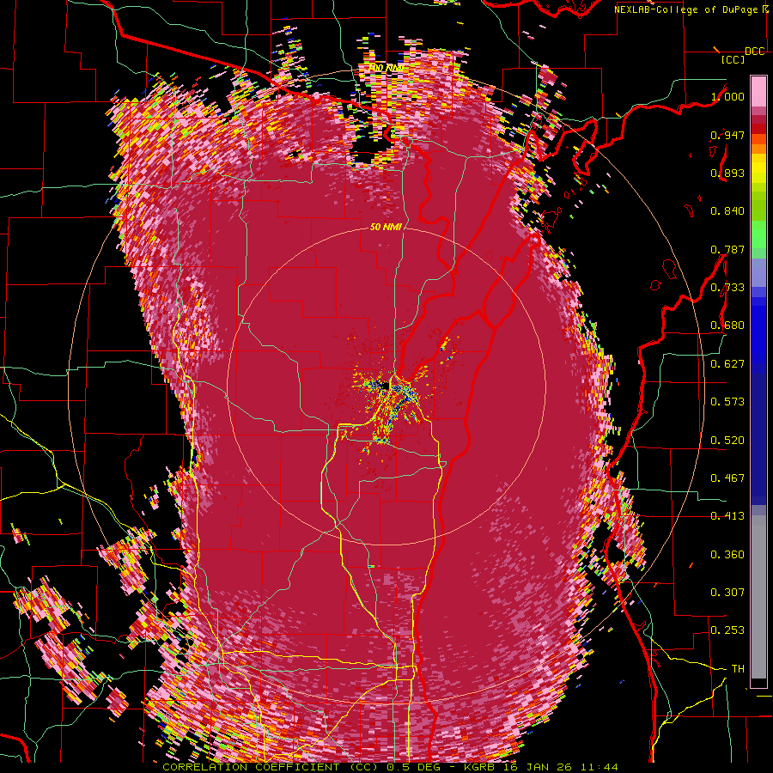Click the 0.627 scale value
Screen dimensions: 773x773
tap(727, 364)
